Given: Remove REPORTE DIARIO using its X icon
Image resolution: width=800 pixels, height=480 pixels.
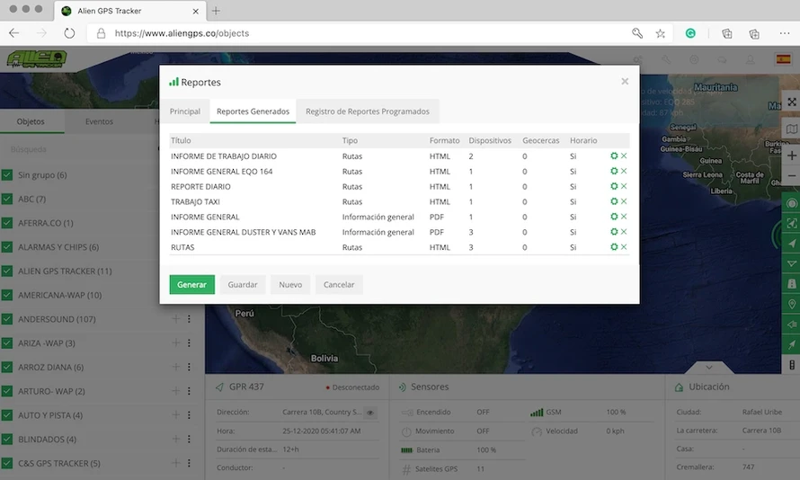Looking at the screenshot, I should [624, 186].
